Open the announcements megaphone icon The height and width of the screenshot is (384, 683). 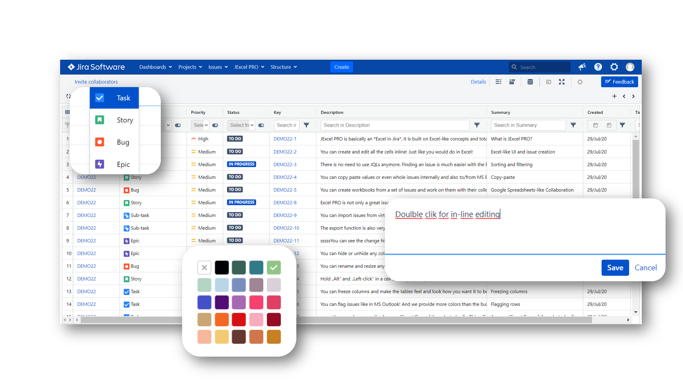tap(582, 67)
